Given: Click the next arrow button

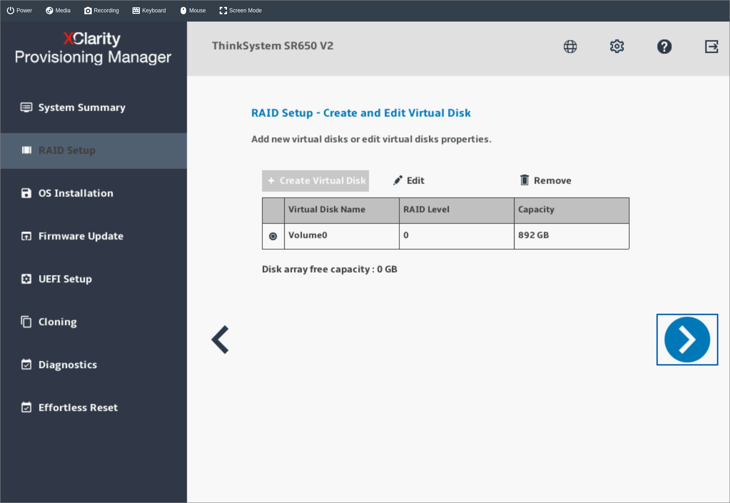Looking at the screenshot, I should (x=687, y=340).
